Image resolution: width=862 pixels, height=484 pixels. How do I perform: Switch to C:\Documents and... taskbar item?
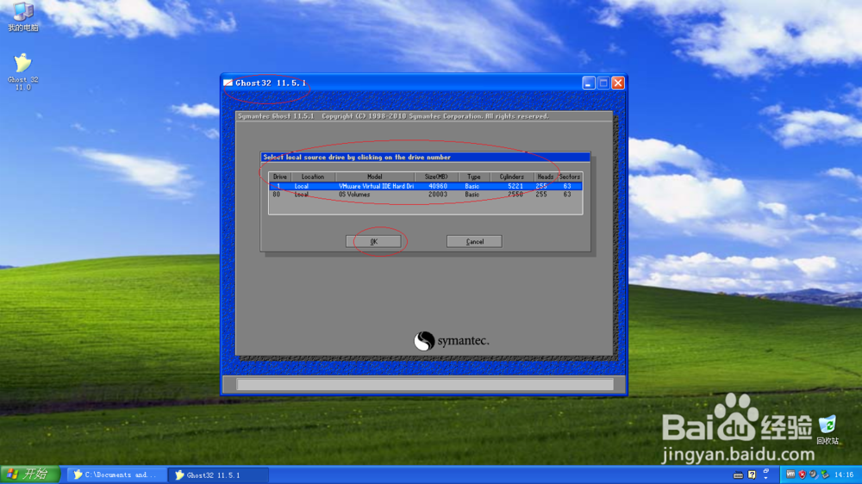(x=116, y=475)
